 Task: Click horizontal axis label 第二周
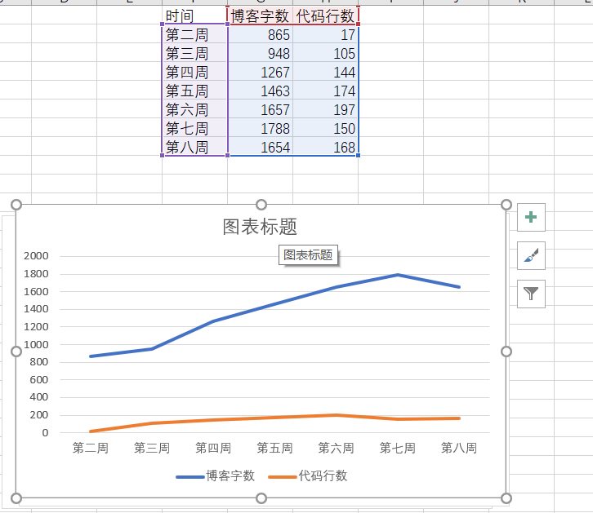click(91, 448)
